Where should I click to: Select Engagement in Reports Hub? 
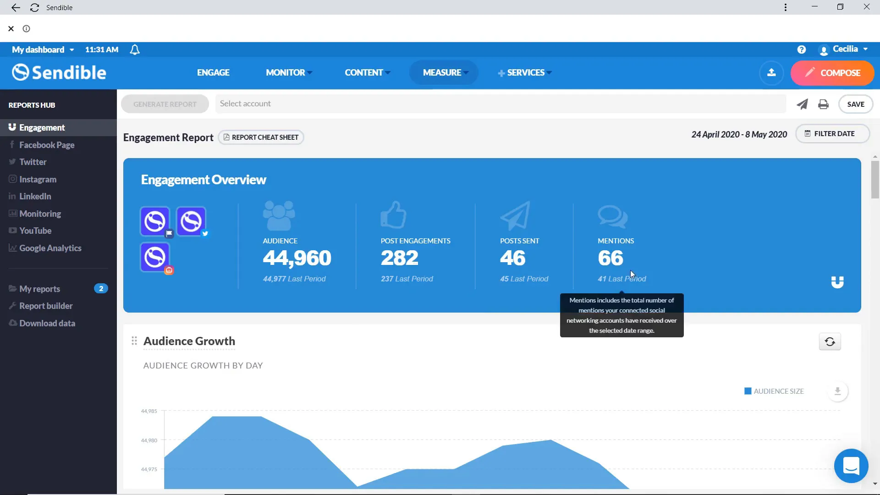(x=58, y=127)
